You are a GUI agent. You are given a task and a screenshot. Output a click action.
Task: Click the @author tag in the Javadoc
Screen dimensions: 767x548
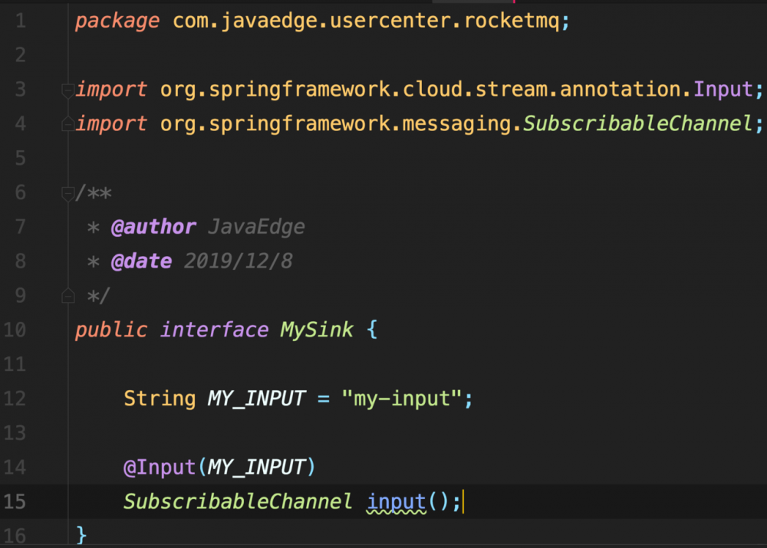pyautogui.click(x=153, y=227)
